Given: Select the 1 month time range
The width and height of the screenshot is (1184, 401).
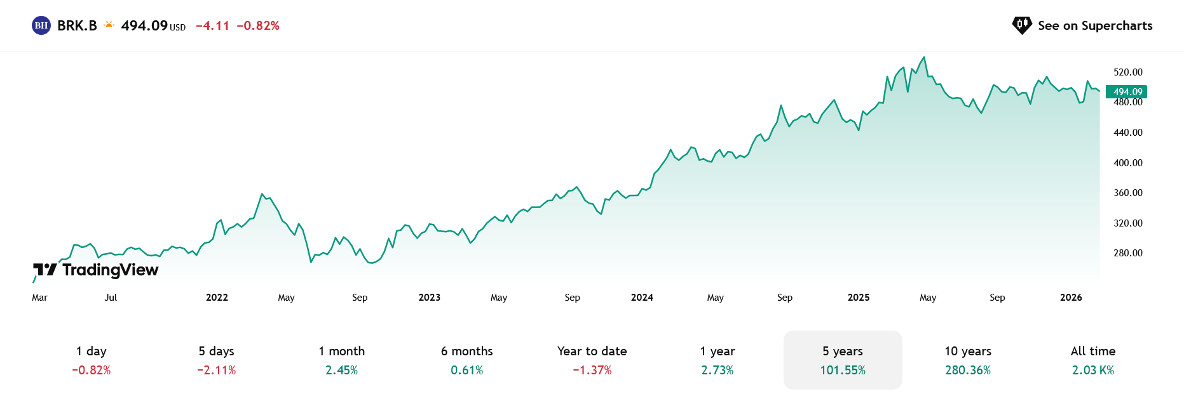Looking at the screenshot, I should 341,360.
